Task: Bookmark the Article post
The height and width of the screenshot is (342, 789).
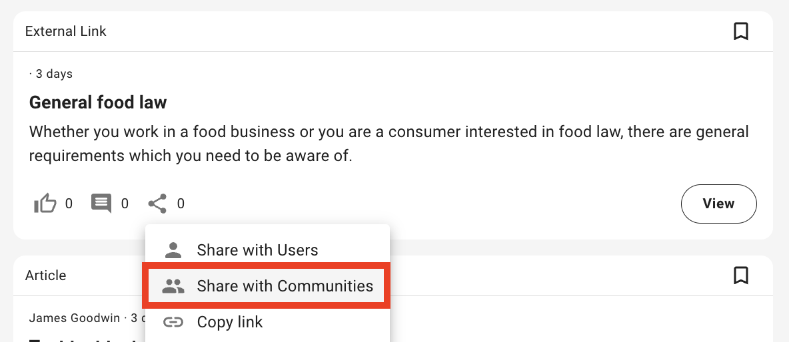Action: (740, 275)
